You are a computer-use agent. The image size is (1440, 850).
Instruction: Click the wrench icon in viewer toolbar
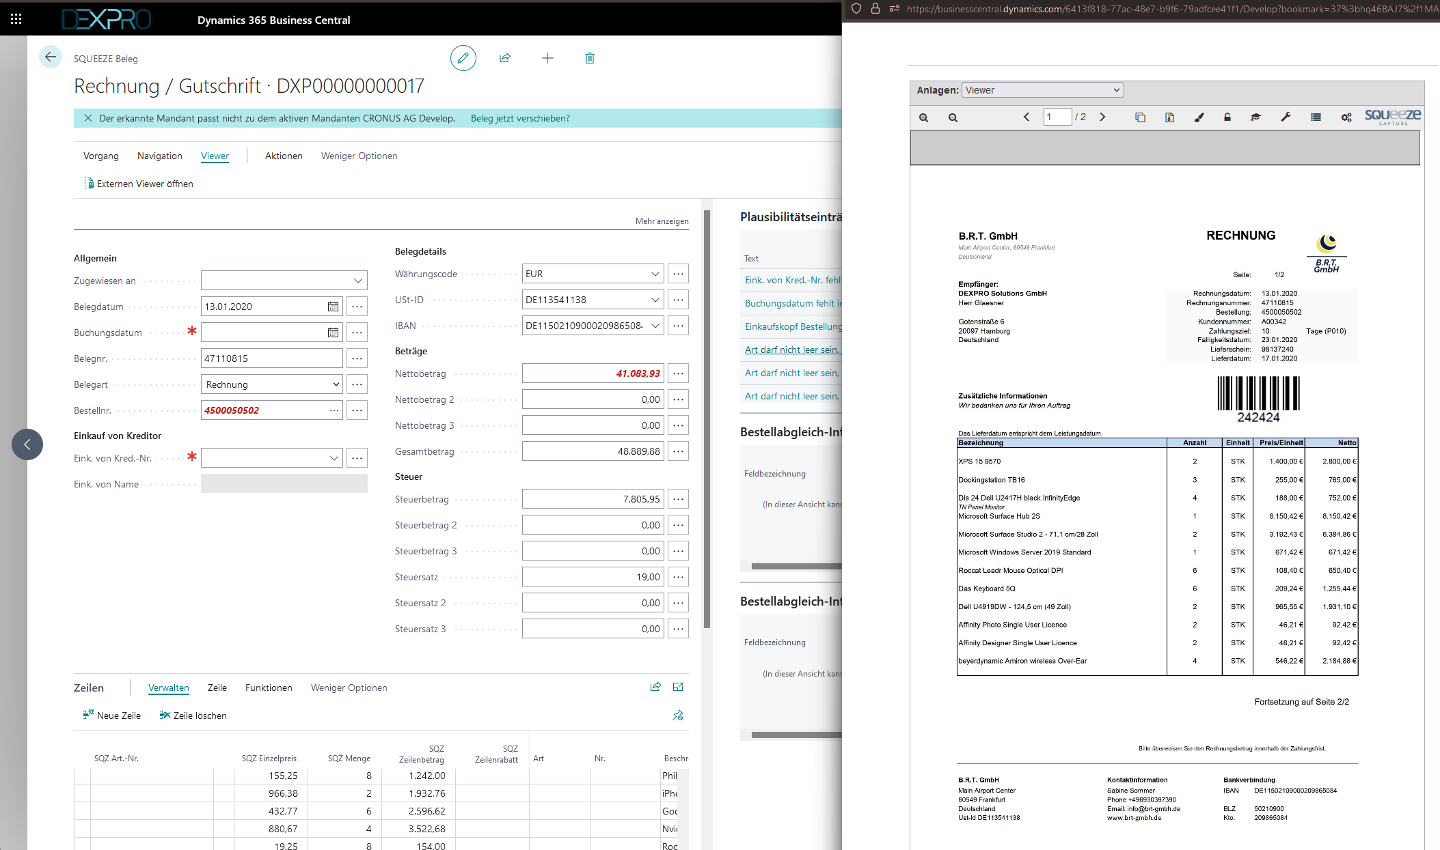click(x=1286, y=117)
